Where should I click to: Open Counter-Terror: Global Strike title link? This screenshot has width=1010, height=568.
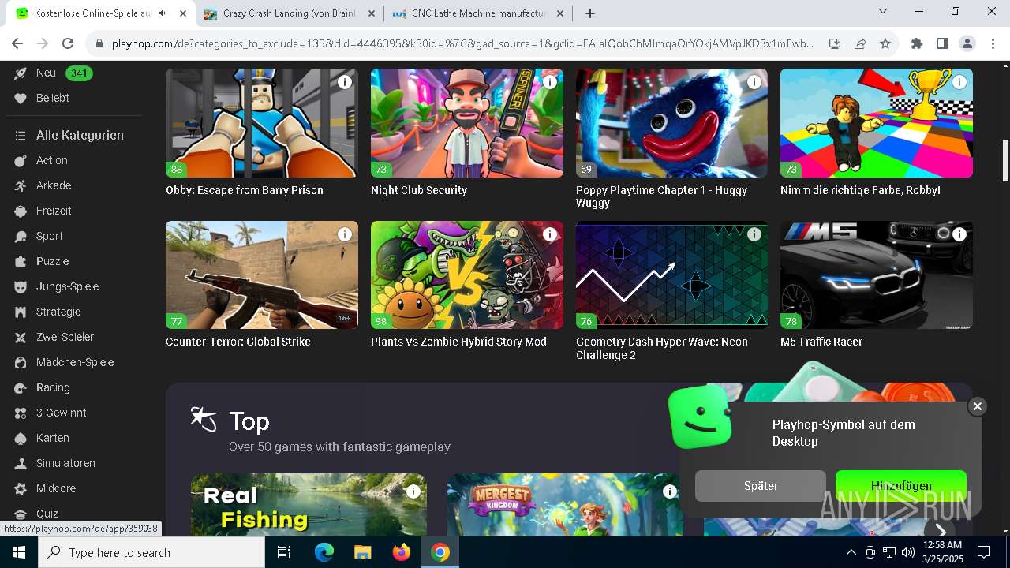tap(238, 342)
